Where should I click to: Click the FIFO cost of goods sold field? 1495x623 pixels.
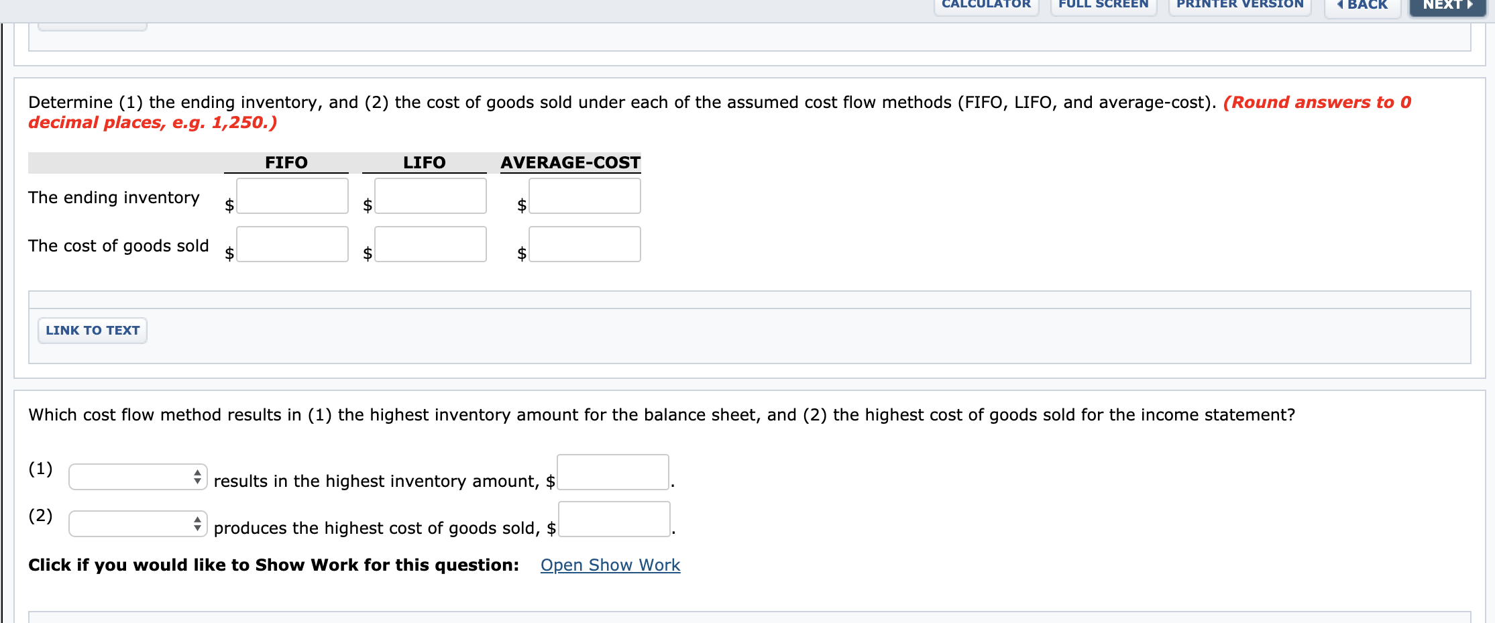pos(292,244)
